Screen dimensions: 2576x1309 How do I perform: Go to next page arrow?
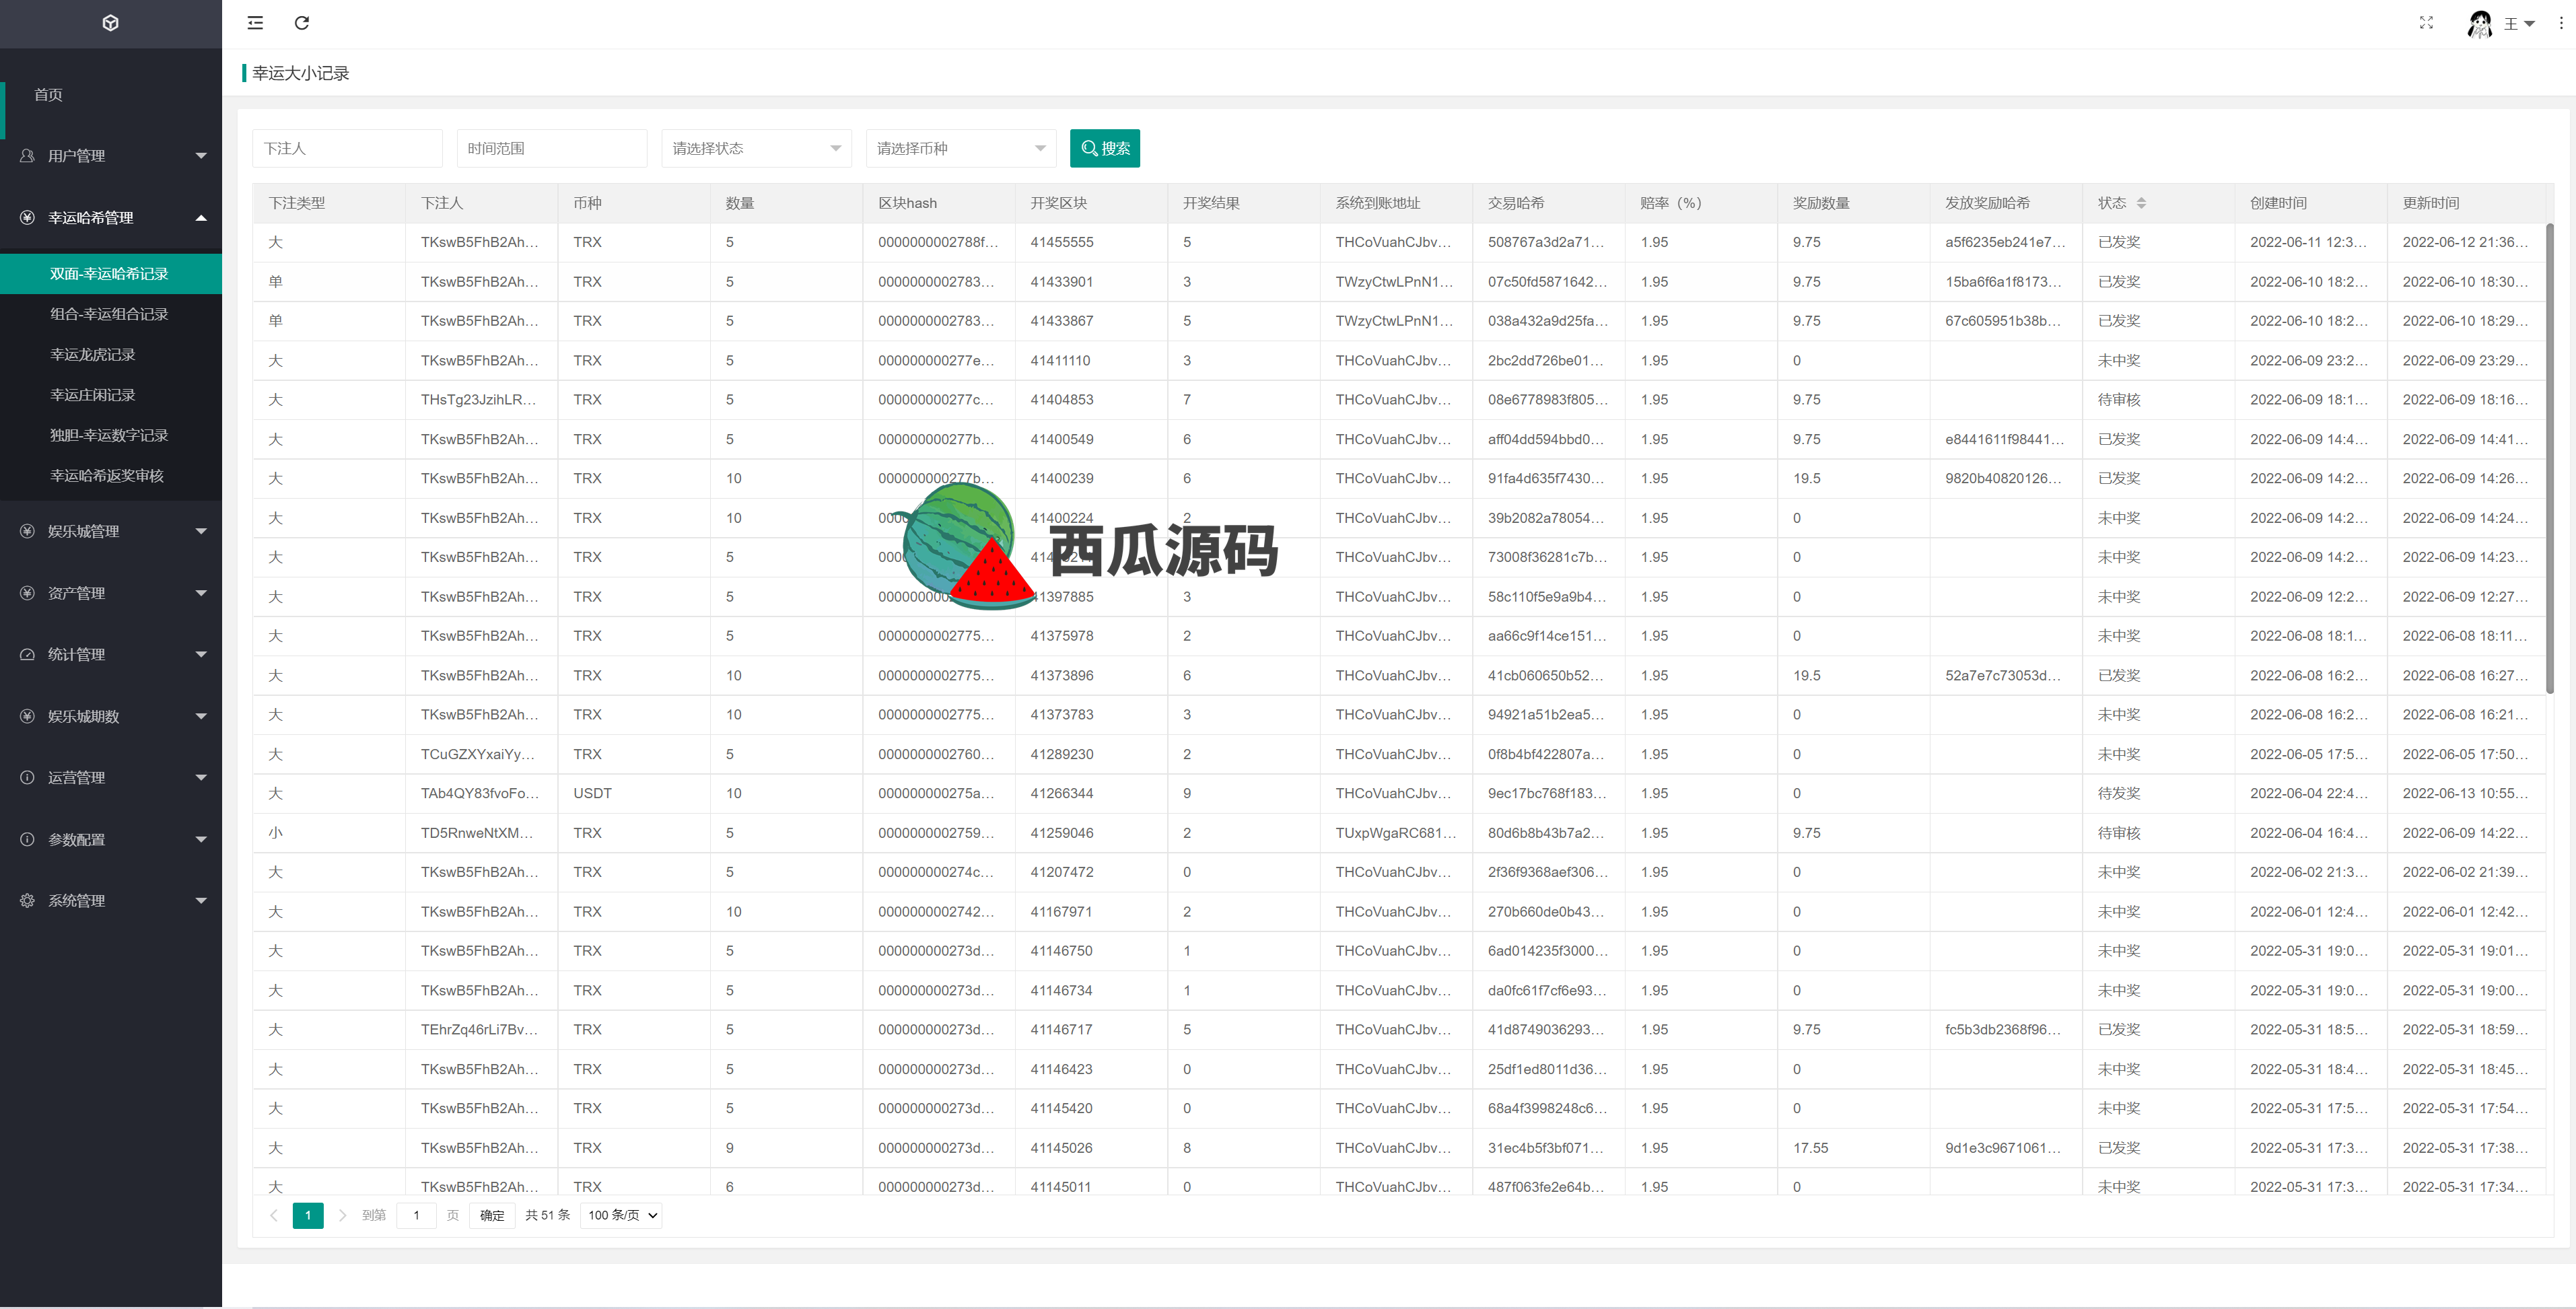coord(342,1215)
